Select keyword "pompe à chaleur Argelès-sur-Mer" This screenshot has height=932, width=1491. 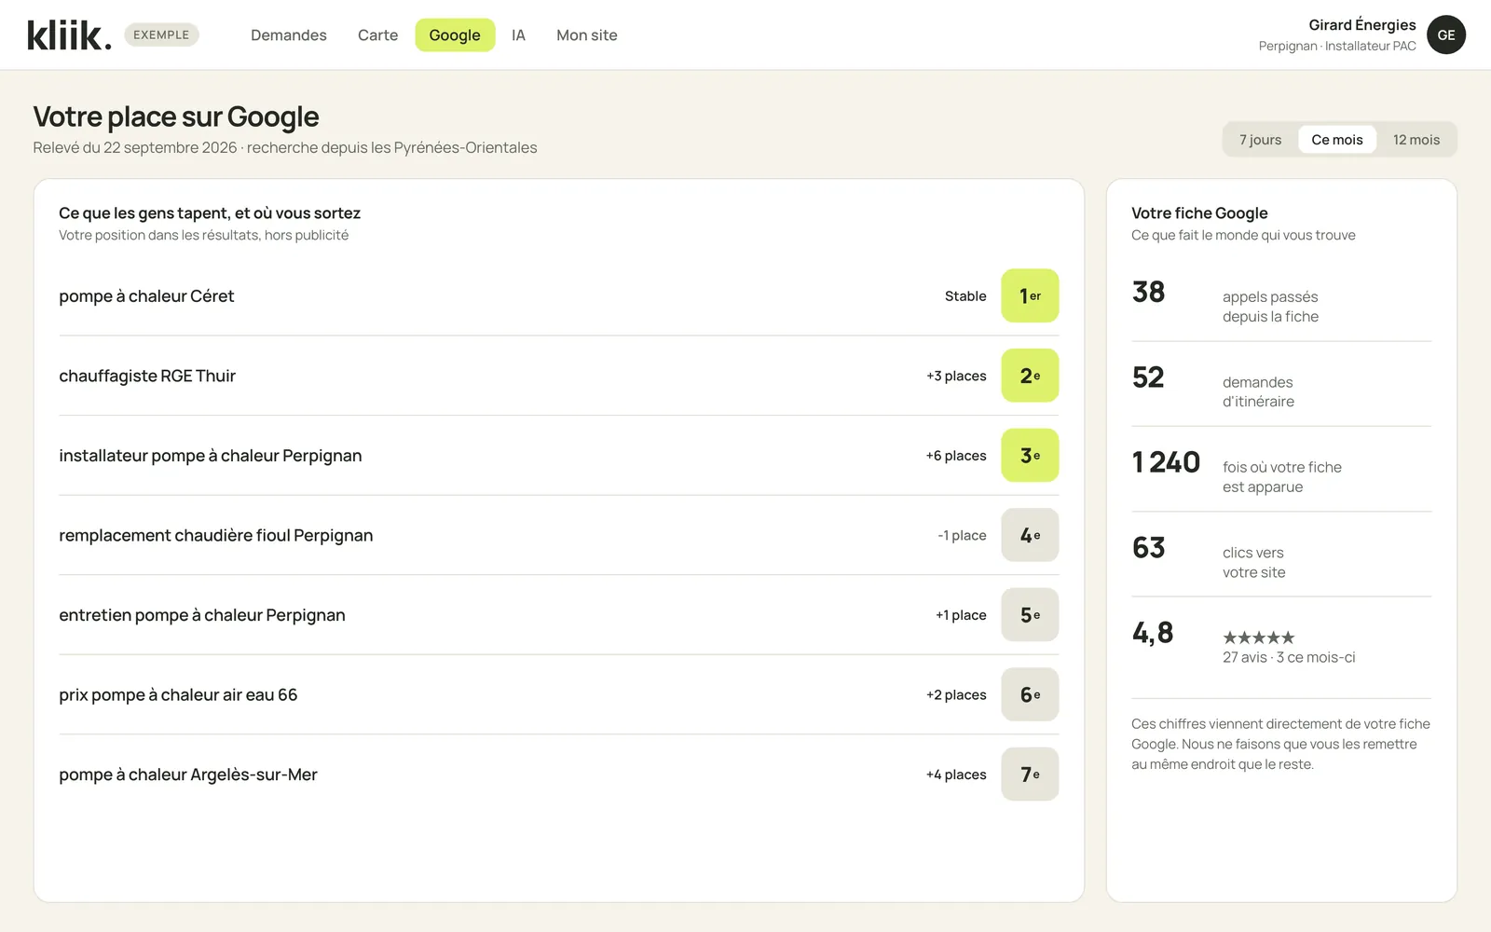point(188,774)
